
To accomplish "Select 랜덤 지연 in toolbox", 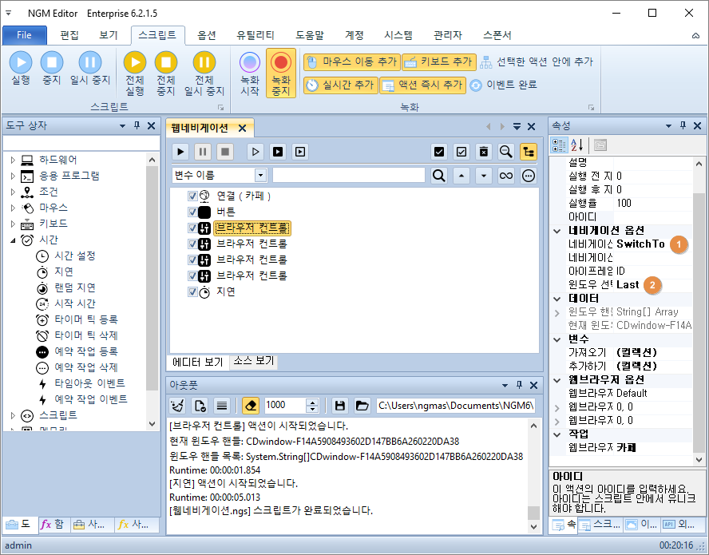I will pyautogui.click(x=75, y=287).
